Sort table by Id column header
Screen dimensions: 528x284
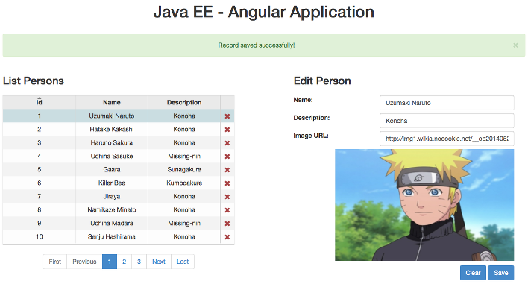39,102
